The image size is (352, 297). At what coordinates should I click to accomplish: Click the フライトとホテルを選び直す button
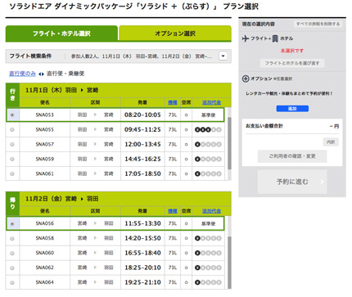(292, 63)
